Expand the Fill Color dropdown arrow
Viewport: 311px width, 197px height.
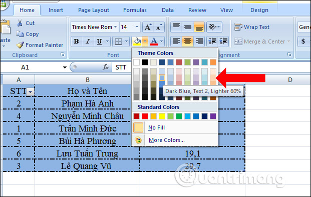click(x=145, y=41)
